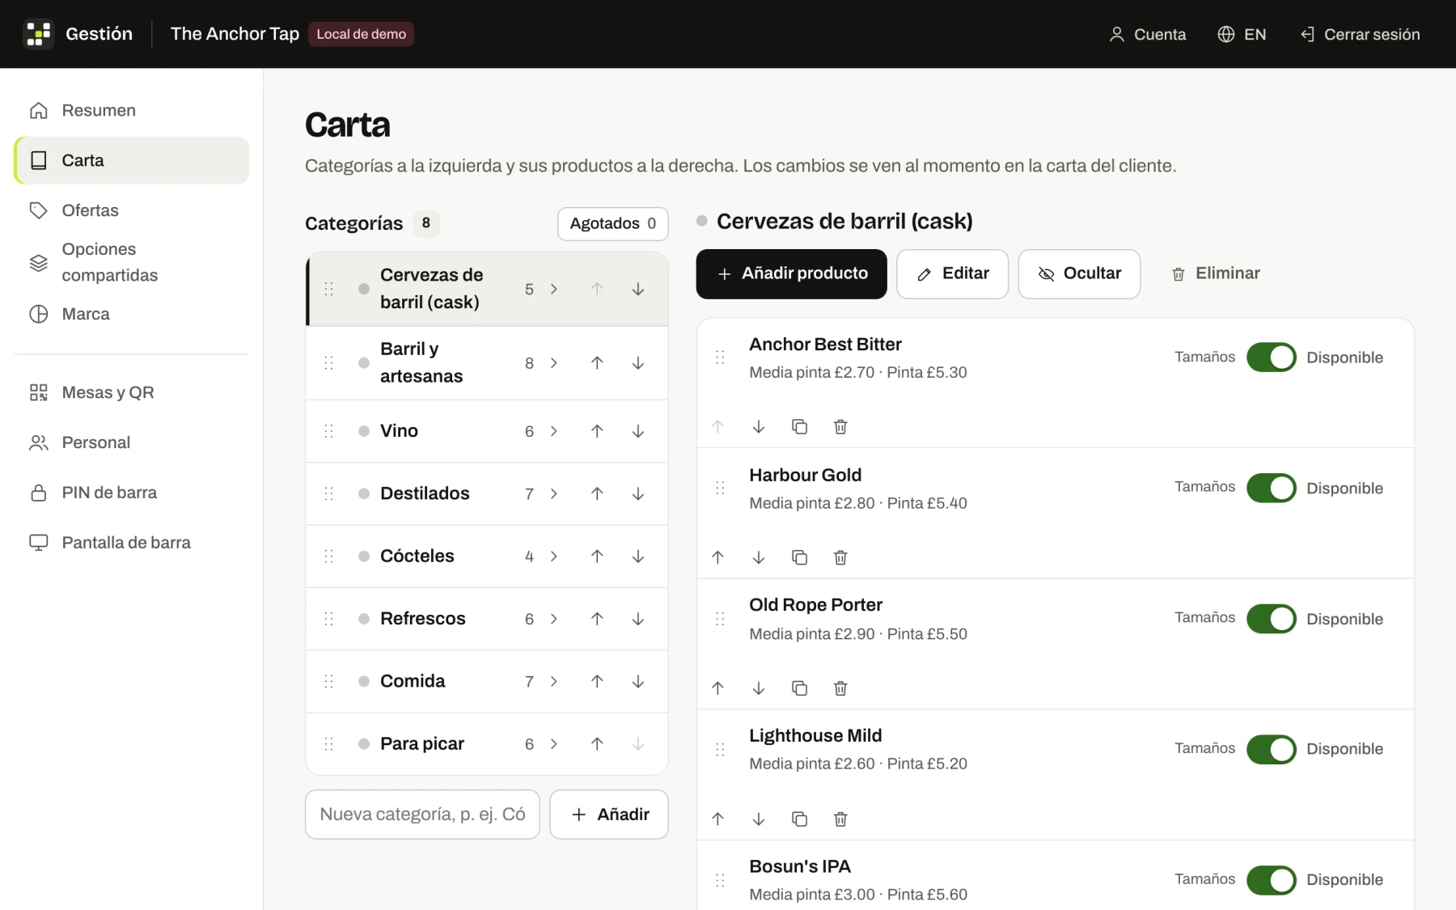This screenshot has width=1456, height=910.
Task: Move Para picar category up
Action: (x=597, y=744)
